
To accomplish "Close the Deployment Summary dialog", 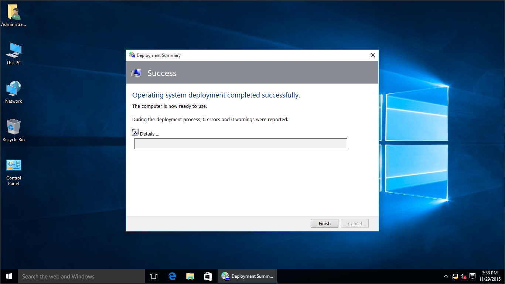I will (x=373, y=55).
